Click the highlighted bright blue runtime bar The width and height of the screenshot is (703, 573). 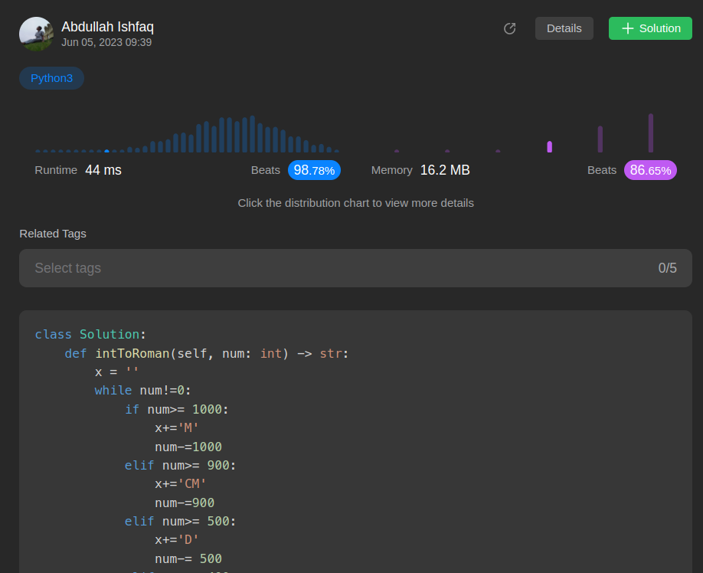pos(106,151)
